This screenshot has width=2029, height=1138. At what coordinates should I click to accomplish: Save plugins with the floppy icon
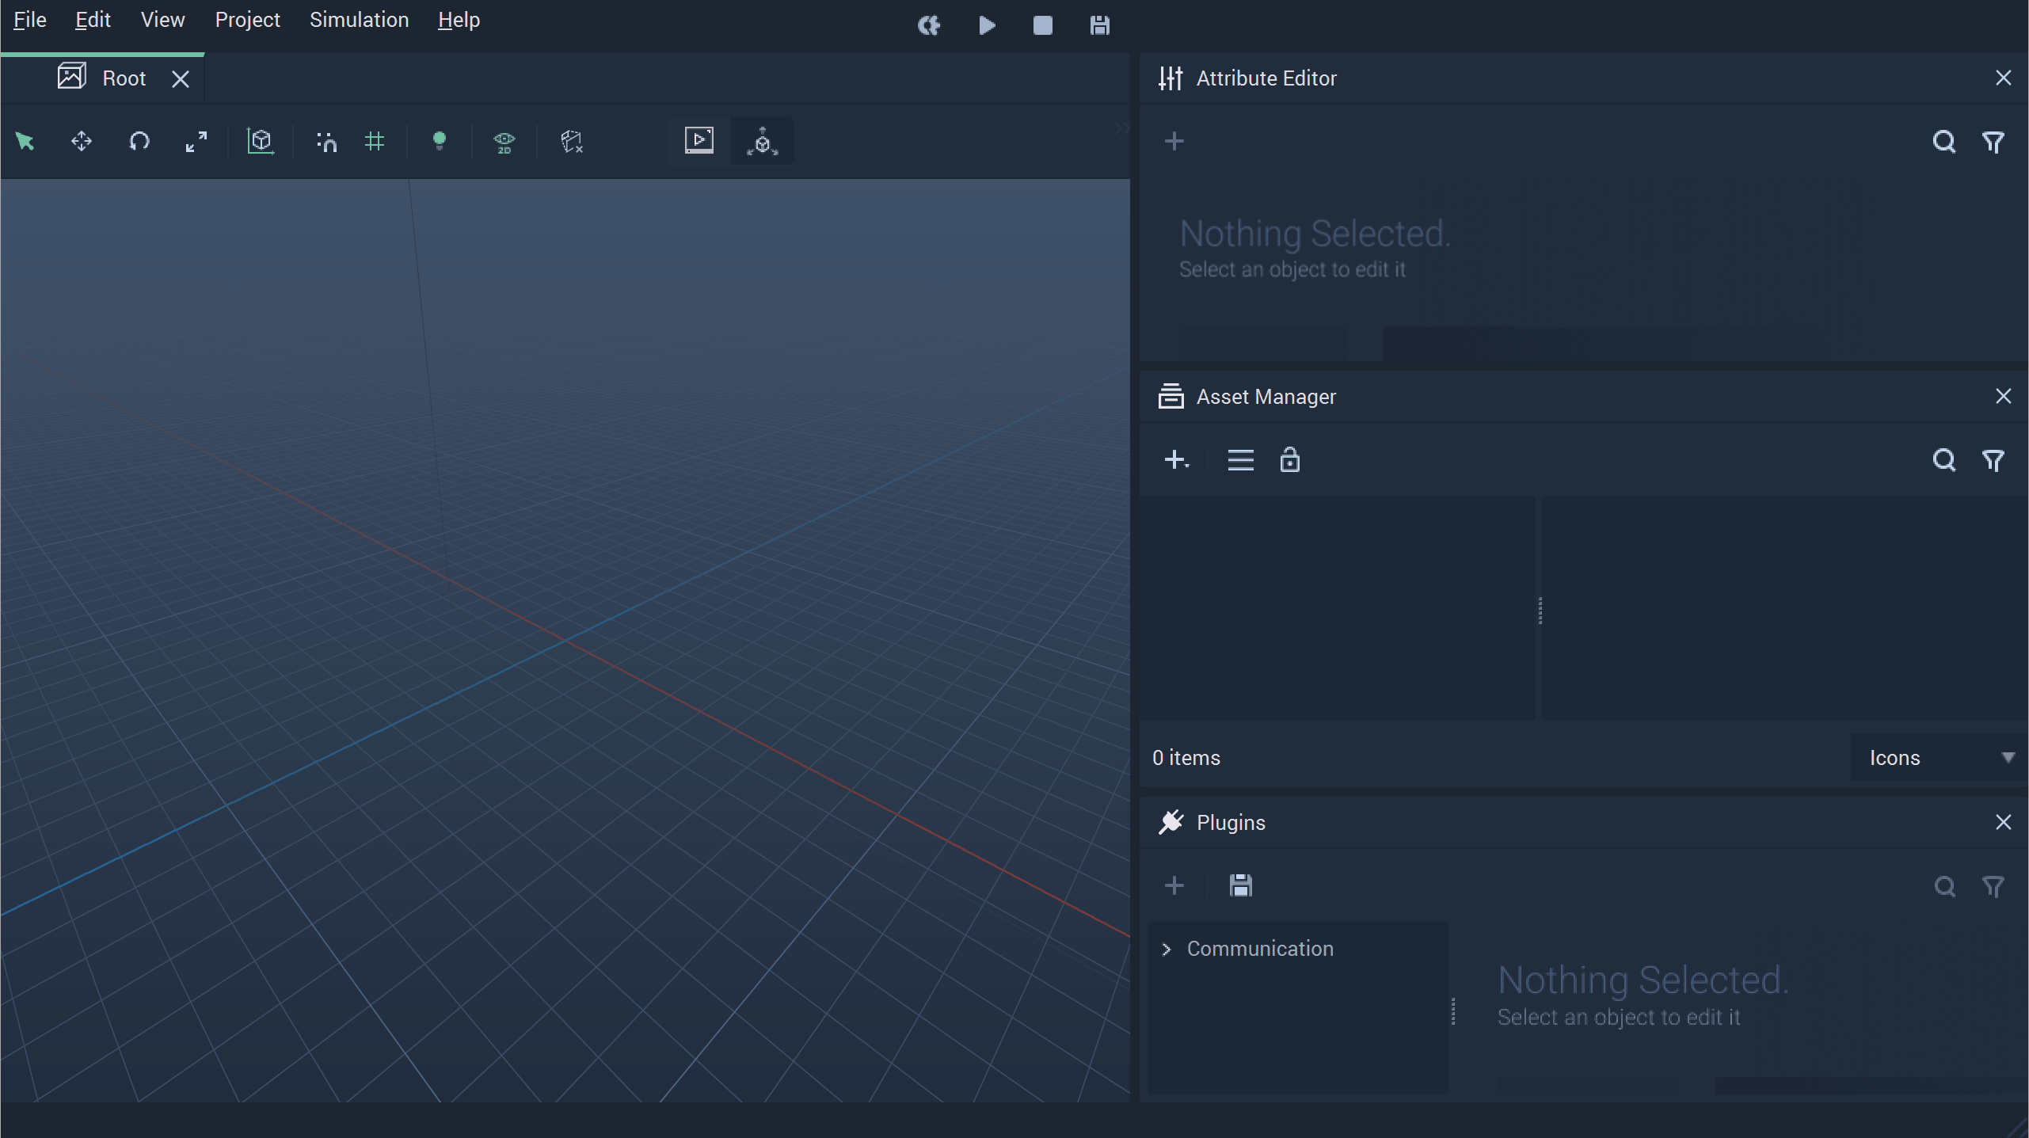[1240, 885]
